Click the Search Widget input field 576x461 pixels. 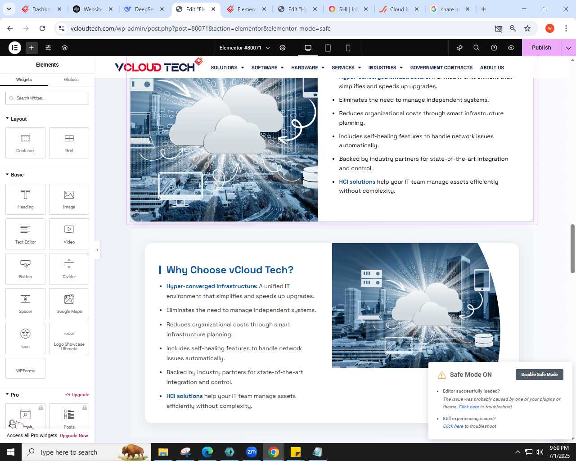(47, 98)
